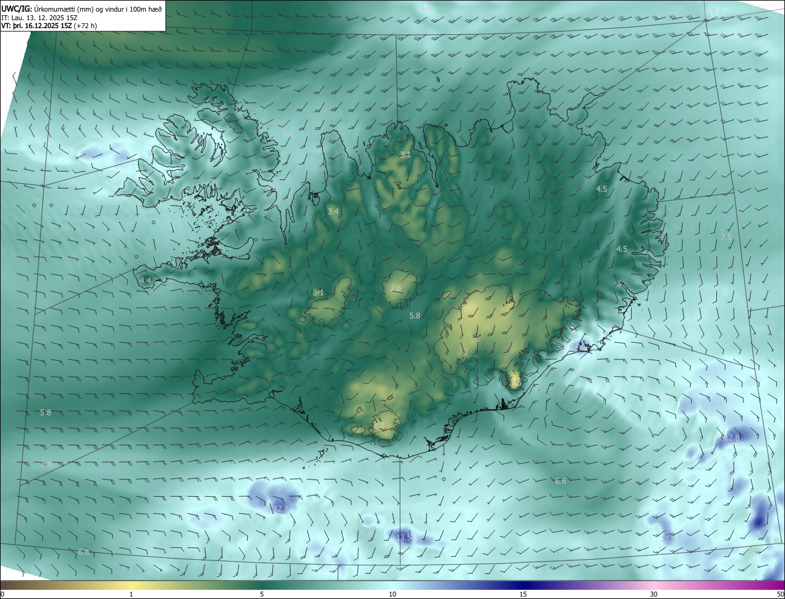Click the 9.5 value at the top-right corner
This screenshot has height=599, width=785.
(717, 10)
